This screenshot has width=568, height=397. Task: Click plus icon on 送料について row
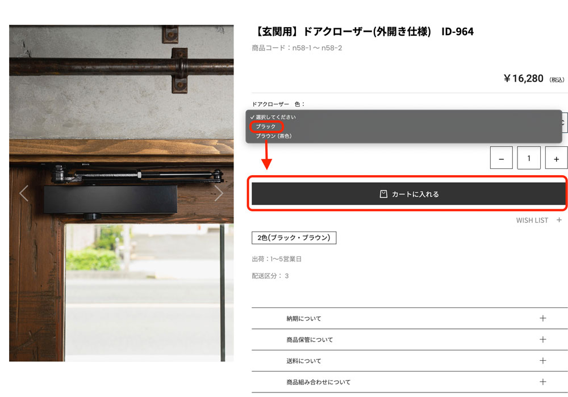click(x=542, y=361)
